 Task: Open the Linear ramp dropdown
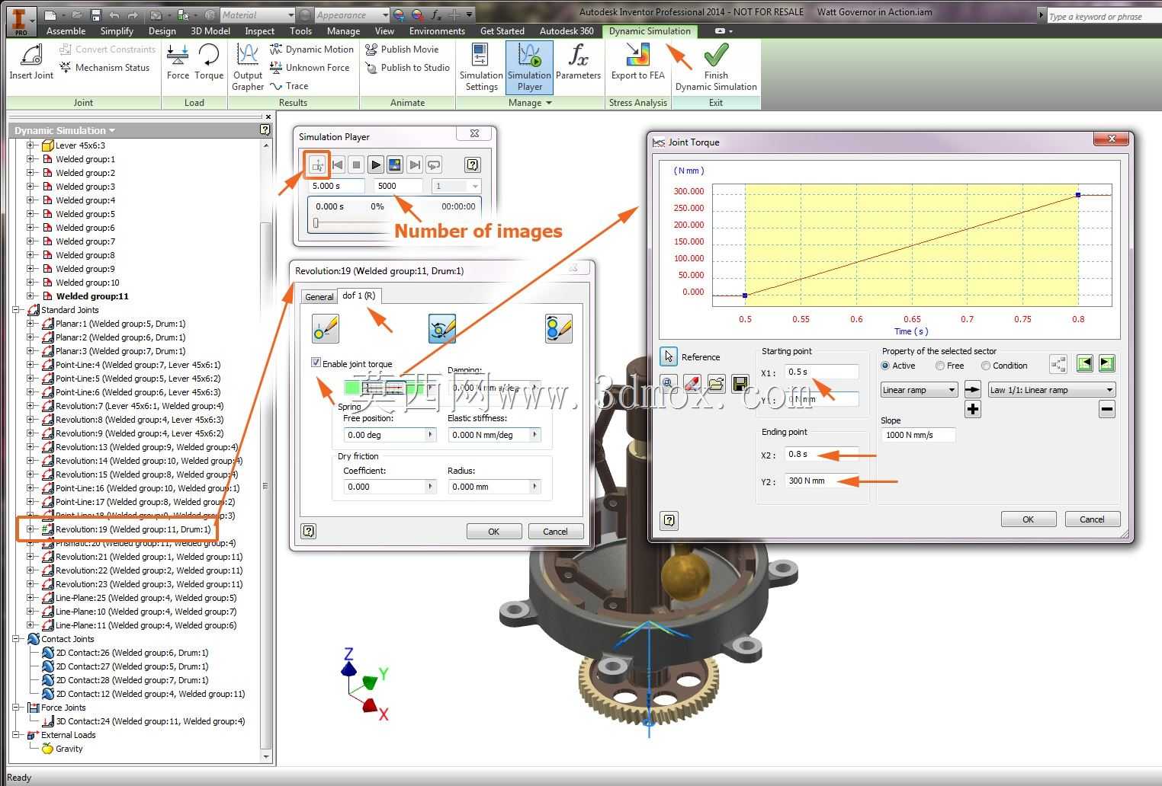919,390
